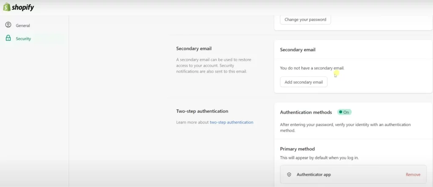
Task: Open the General settings menu item
Action: coord(23,26)
